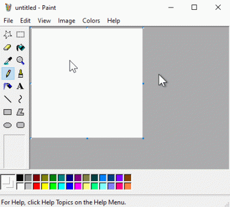
Task: Select the Curve tool
Action: [x=21, y=99]
